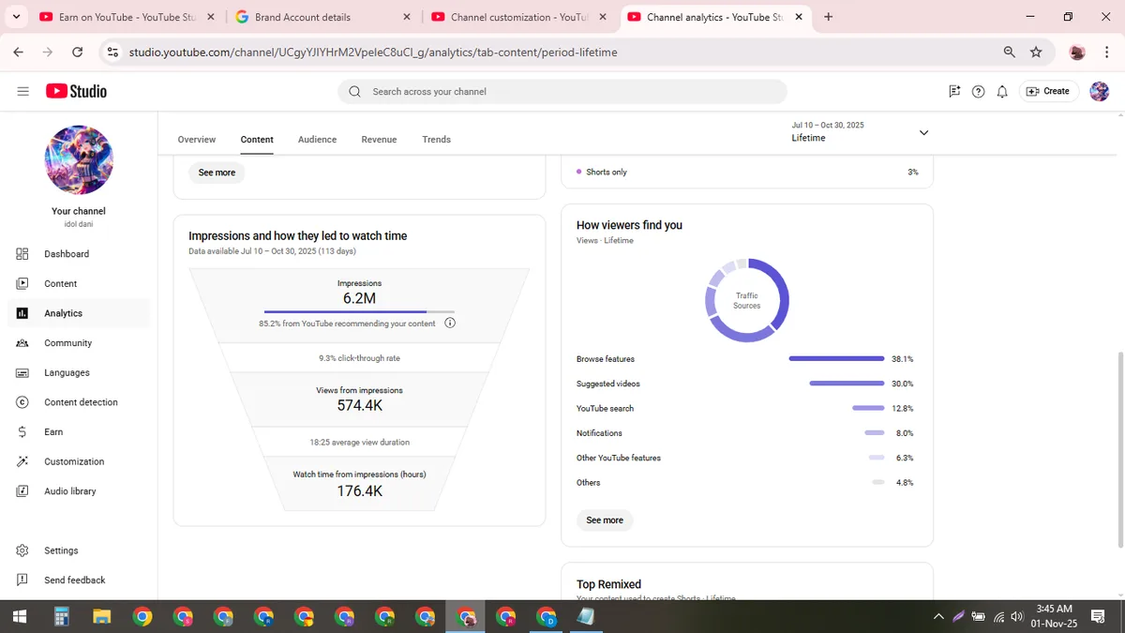Click the 176.4K watch time value
Image resolution: width=1125 pixels, height=633 pixels.
point(360,491)
